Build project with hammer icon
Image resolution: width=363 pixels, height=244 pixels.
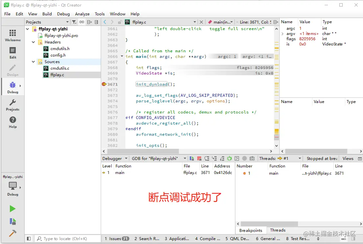(12, 233)
